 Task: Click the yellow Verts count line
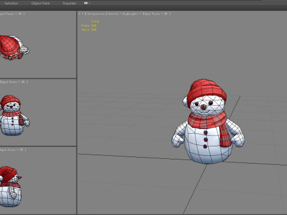click(x=88, y=30)
